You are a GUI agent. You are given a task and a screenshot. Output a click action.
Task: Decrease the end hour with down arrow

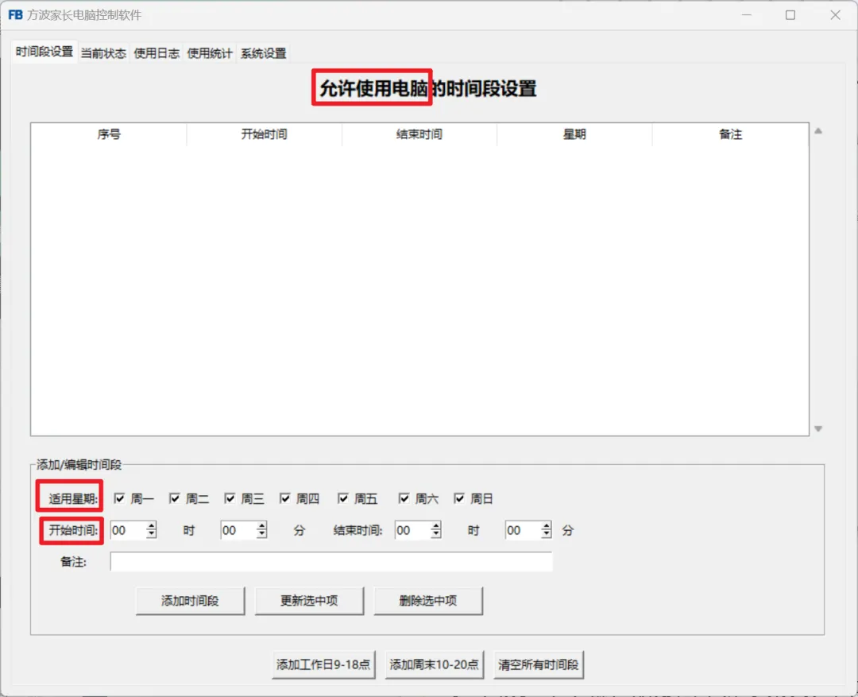tap(435, 534)
